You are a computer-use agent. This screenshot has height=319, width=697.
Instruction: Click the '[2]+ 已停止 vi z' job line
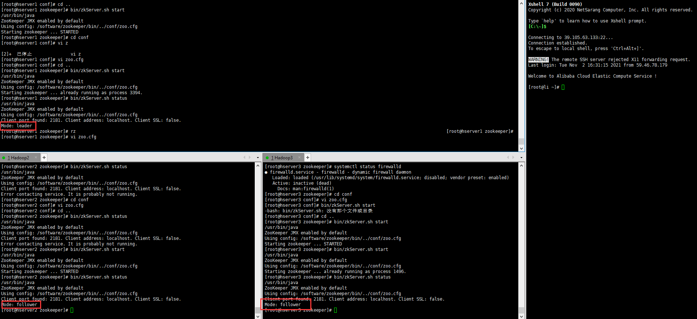click(41, 54)
